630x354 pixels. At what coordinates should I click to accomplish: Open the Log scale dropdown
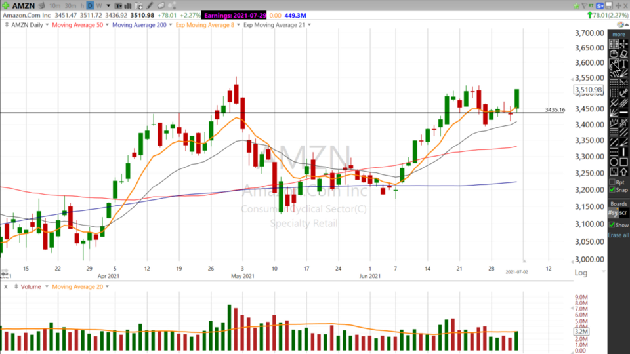pos(603,271)
